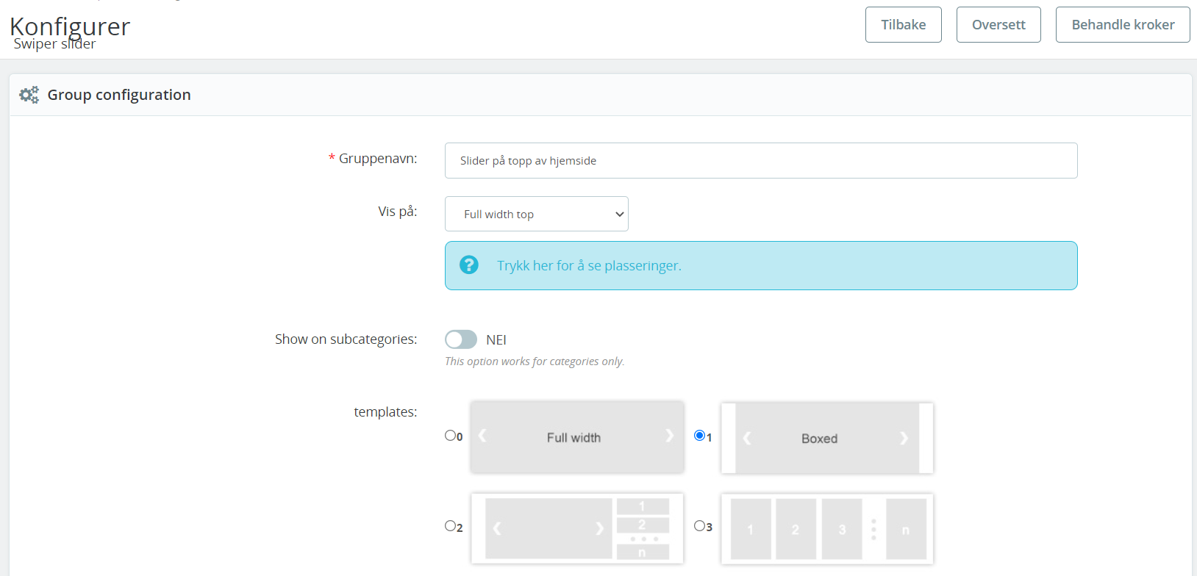
Task: Click the Behandle kroker button
Action: point(1123,25)
